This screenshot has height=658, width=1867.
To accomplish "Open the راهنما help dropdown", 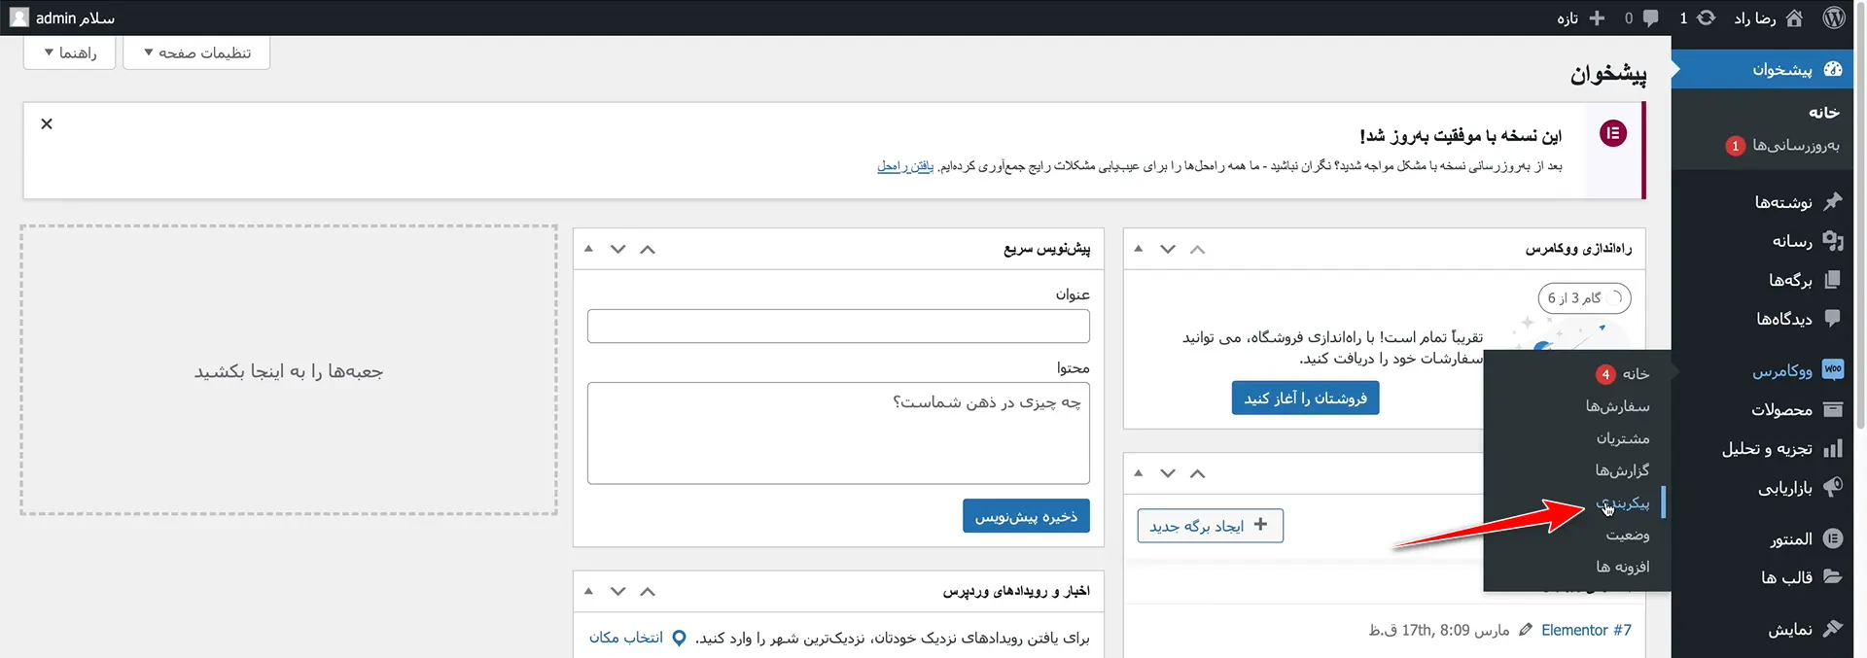I will click(x=70, y=52).
